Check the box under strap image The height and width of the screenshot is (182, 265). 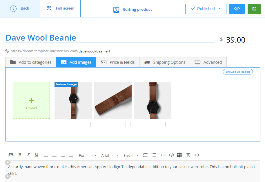[x=128, y=125]
